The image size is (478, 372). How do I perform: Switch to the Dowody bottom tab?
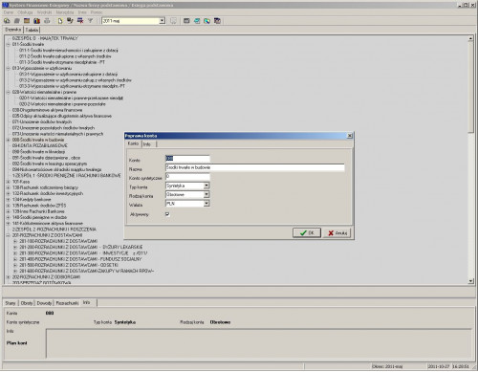click(x=44, y=303)
